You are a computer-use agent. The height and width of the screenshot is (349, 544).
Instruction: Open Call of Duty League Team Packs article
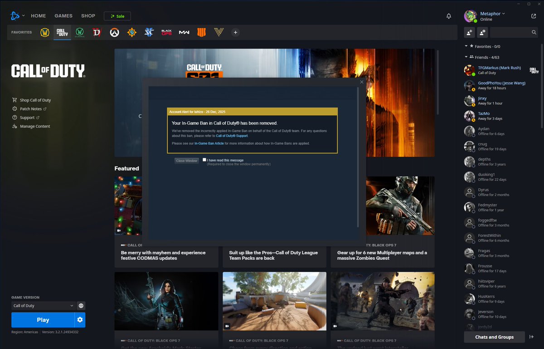click(x=274, y=256)
